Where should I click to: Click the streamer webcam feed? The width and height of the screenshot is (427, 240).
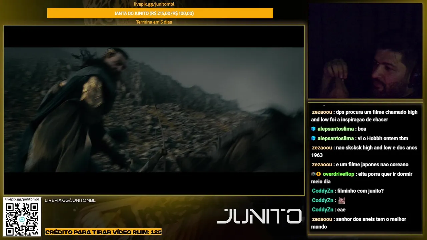(365, 51)
